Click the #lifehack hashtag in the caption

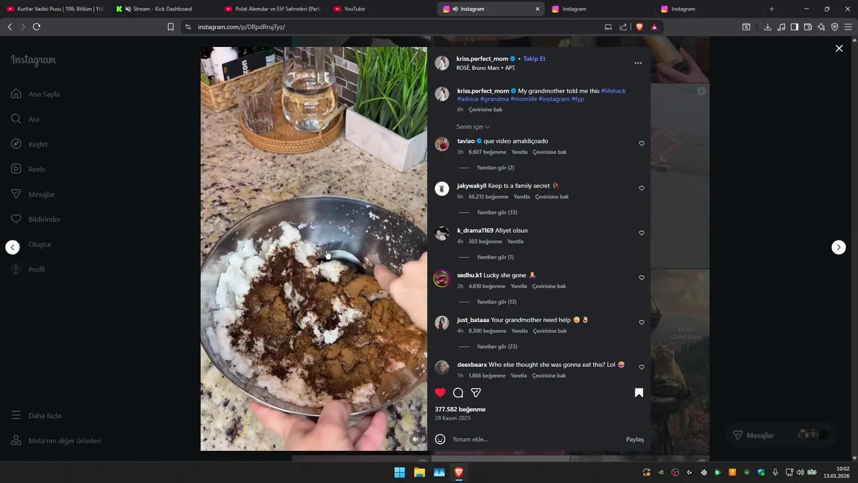(613, 91)
